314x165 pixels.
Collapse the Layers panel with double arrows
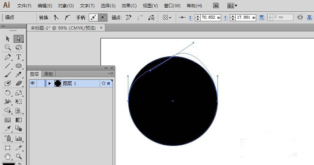coord(106,68)
